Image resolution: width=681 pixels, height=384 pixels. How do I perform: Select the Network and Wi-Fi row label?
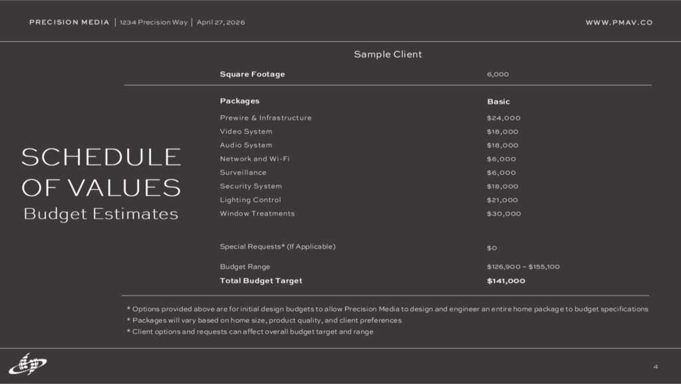[x=255, y=159]
